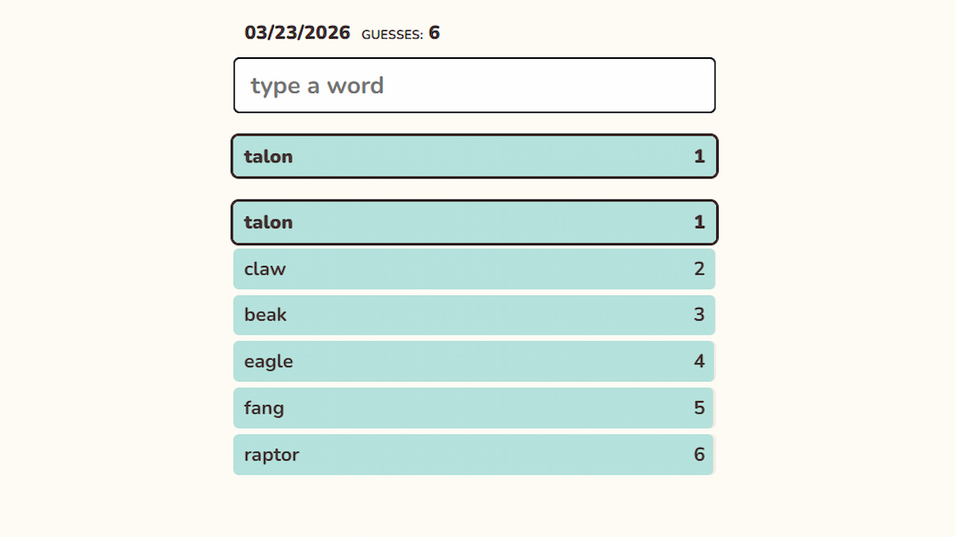Screen dimensions: 955x537
Task: Click the date 03/23/2026
Action: 297,33
